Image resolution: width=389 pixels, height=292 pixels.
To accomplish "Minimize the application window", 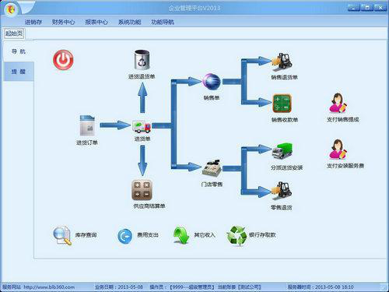I will (x=353, y=8).
